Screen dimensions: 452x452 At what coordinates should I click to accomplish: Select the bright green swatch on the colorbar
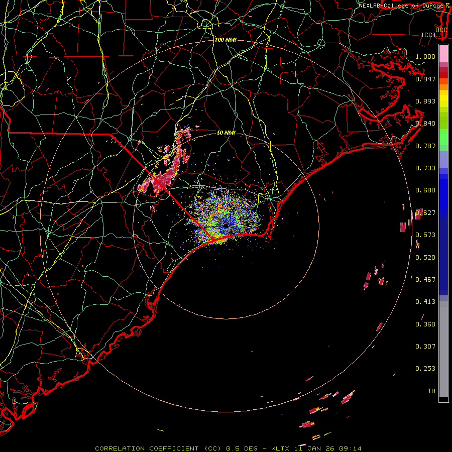click(443, 137)
